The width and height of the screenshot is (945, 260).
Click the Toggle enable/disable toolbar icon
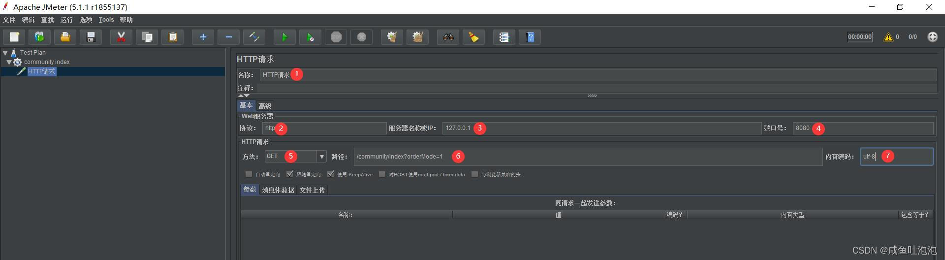[x=254, y=37]
